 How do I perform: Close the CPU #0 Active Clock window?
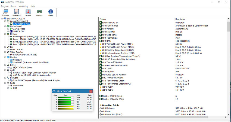(91, 91)
